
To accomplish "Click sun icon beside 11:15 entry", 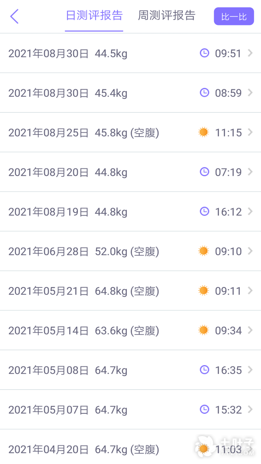I will click(x=203, y=132).
